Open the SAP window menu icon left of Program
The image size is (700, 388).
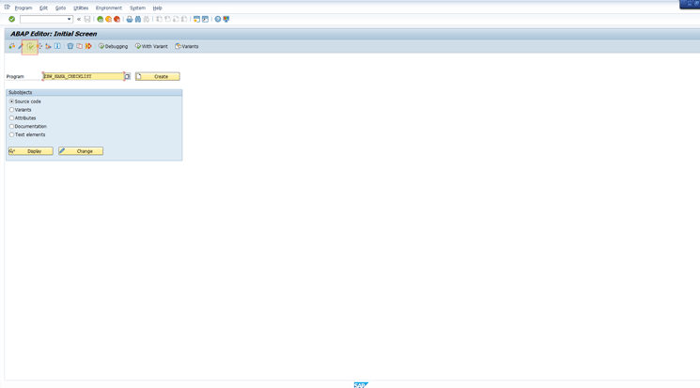(8, 8)
